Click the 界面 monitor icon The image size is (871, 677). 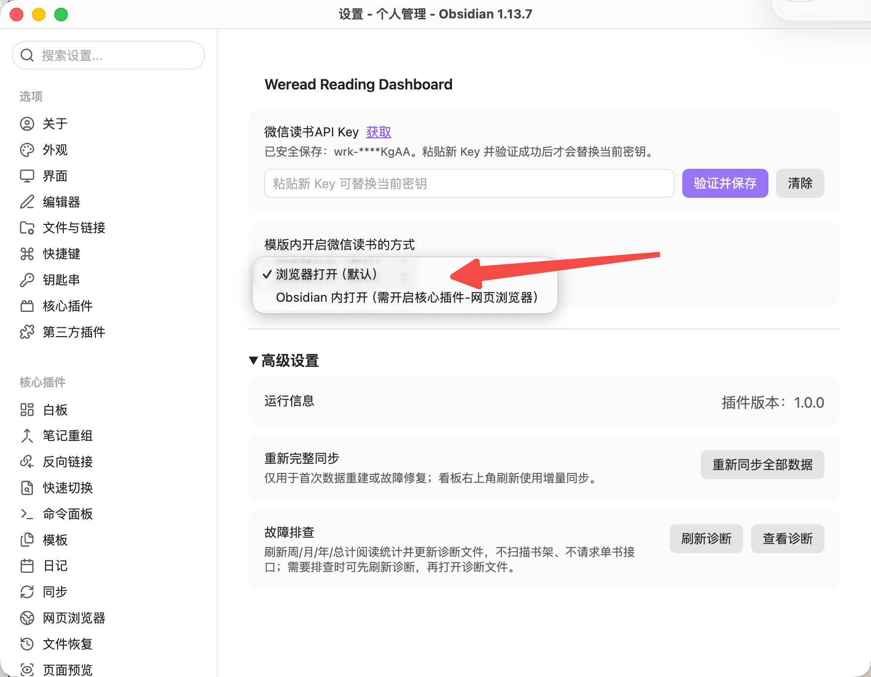tap(27, 176)
